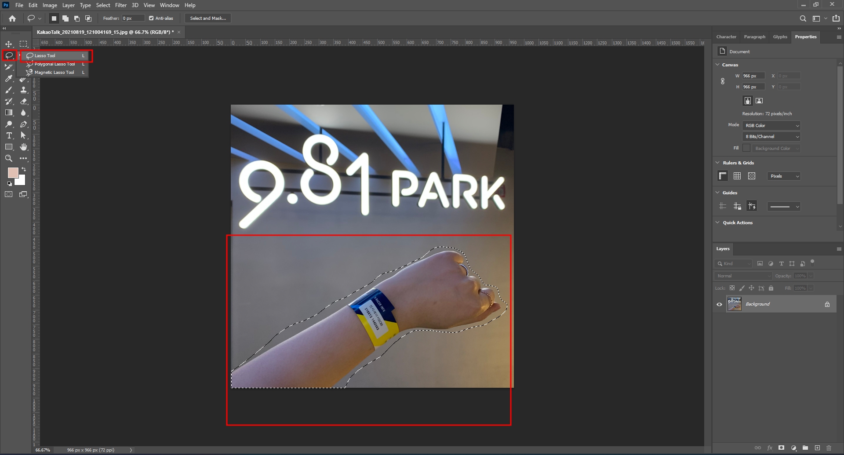Toggle Quick Mask mode icon
This screenshot has width=844, height=455.
tap(9, 194)
